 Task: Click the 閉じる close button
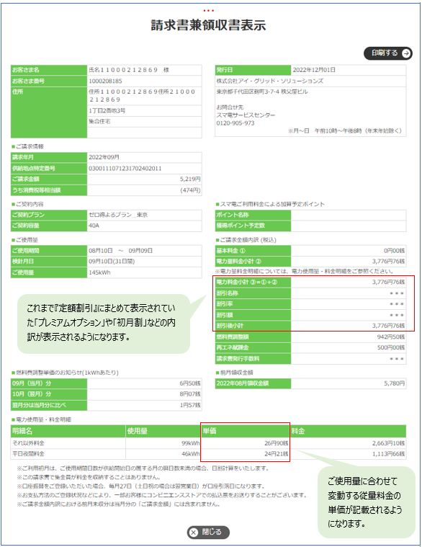click(x=208, y=532)
